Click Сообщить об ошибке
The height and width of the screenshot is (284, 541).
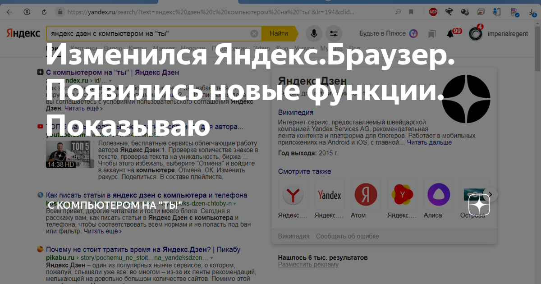click(347, 236)
